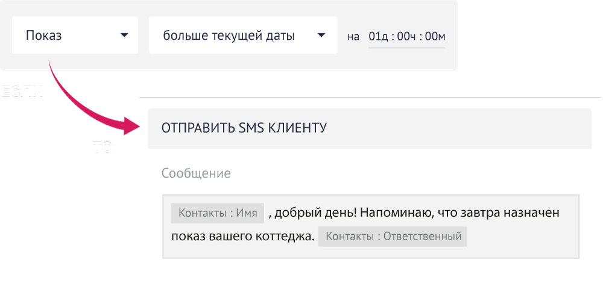Click the arrow beside "больше текущей даты"

pyautogui.click(x=321, y=36)
